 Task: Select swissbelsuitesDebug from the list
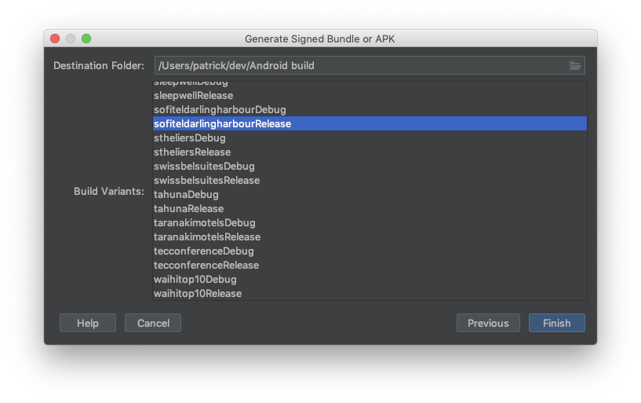click(370, 166)
